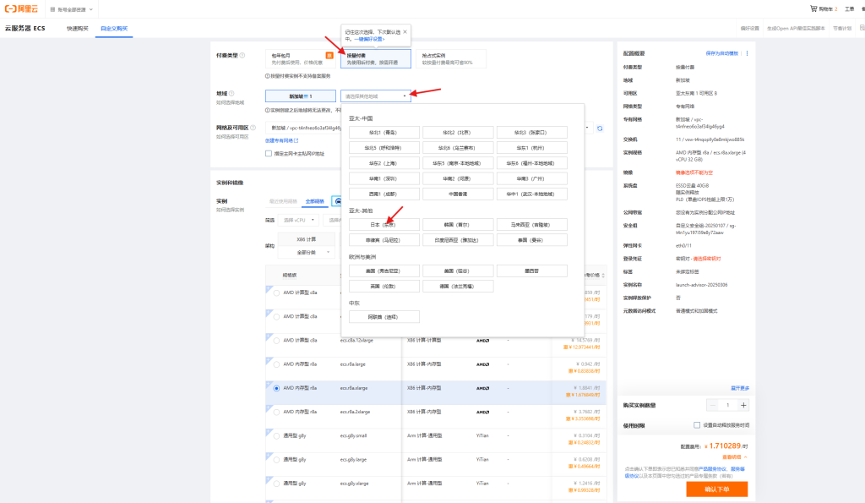Viewport: 865px width, 503px height.
Task: Check the auto-release service time option
Action: tap(696, 425)
